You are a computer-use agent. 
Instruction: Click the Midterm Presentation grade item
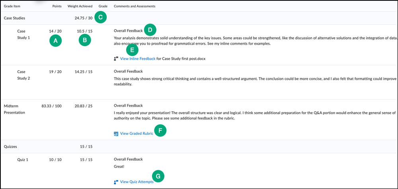tap(15, 109)
